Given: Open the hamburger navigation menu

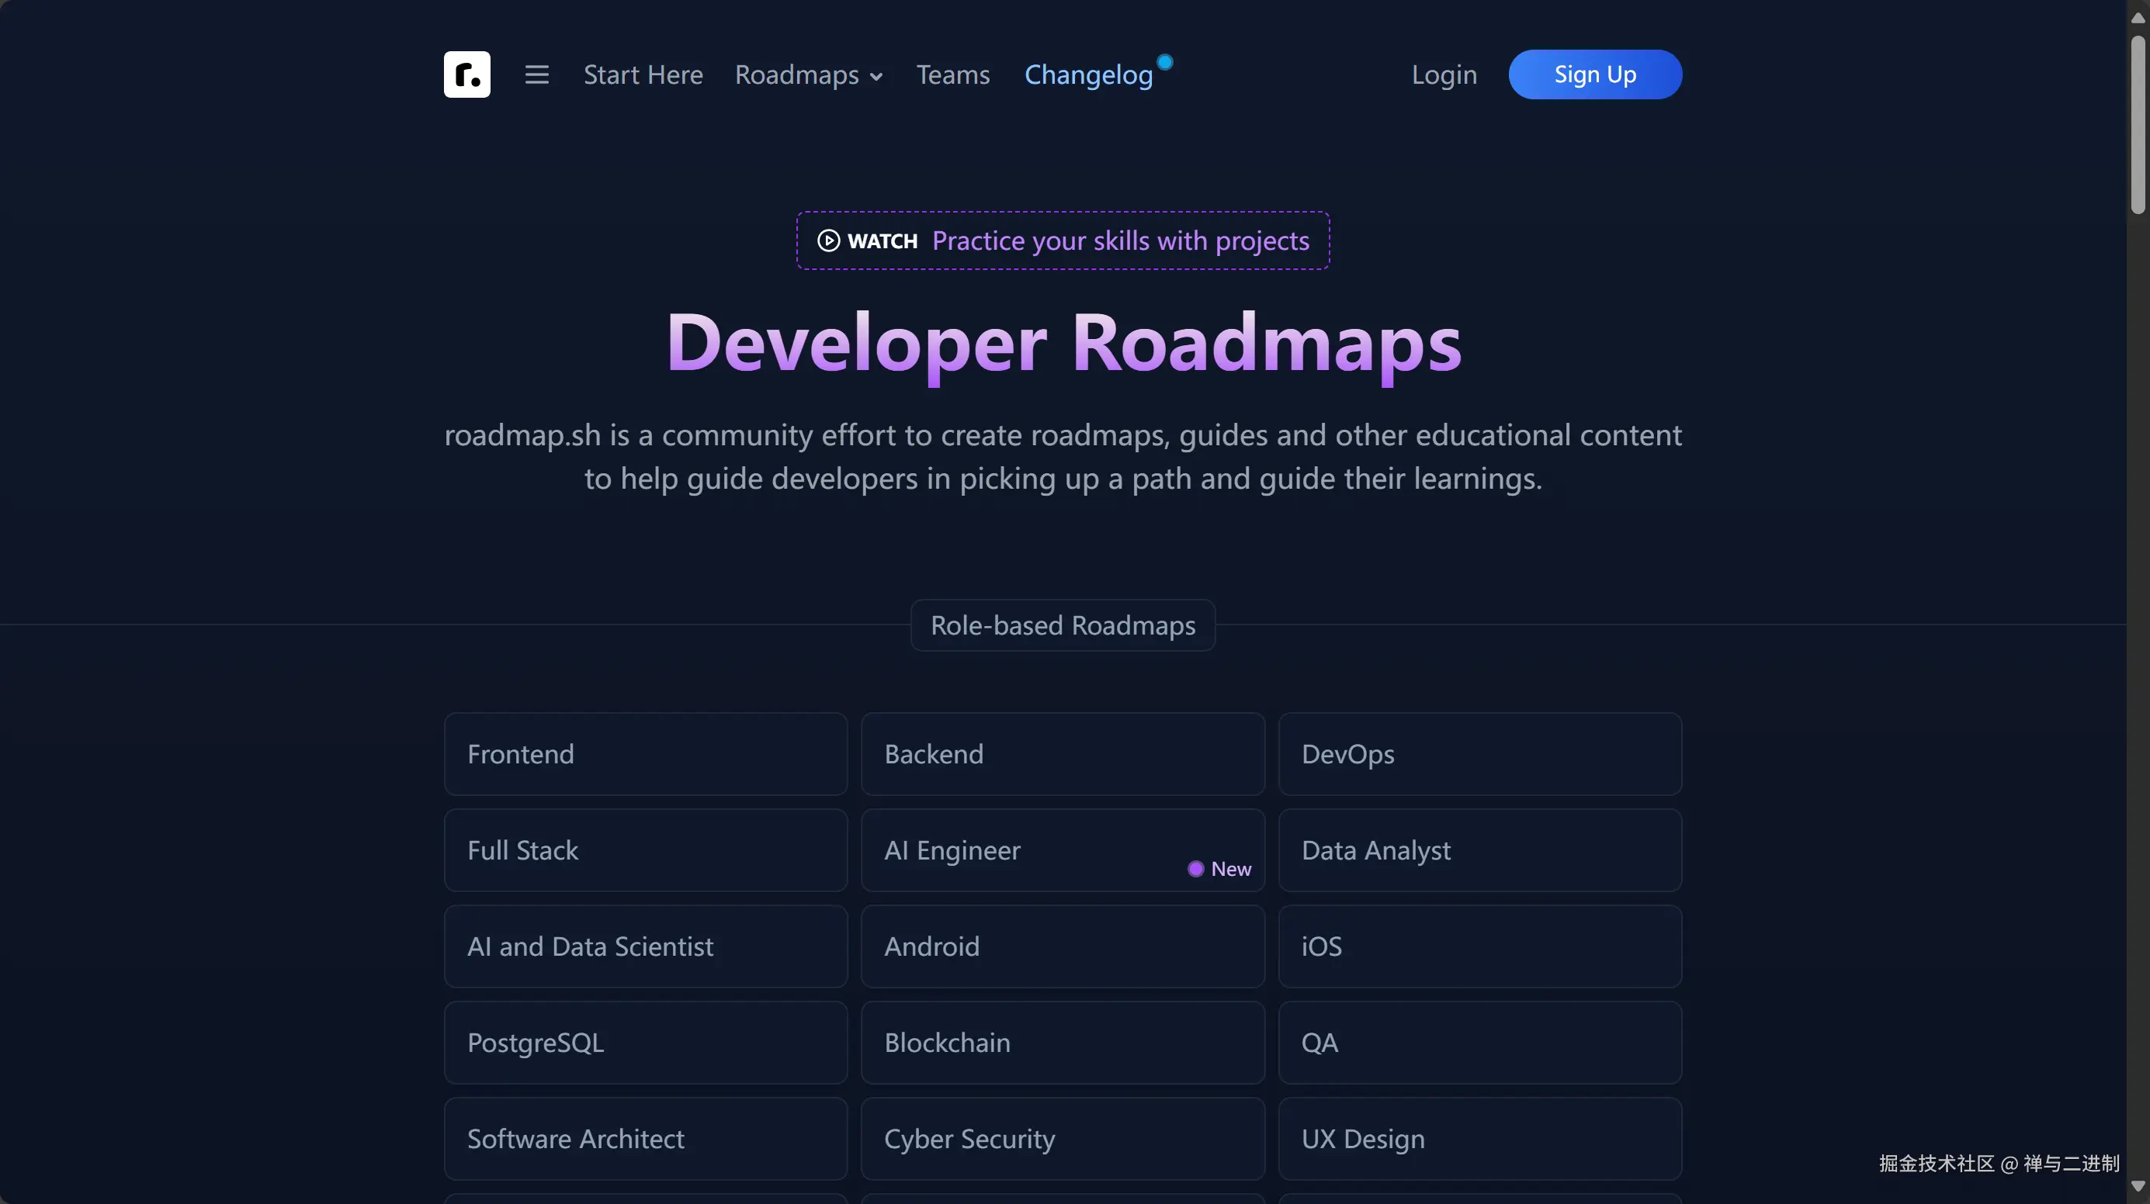Looking at the screenshot, I should (x=536, y=74).
